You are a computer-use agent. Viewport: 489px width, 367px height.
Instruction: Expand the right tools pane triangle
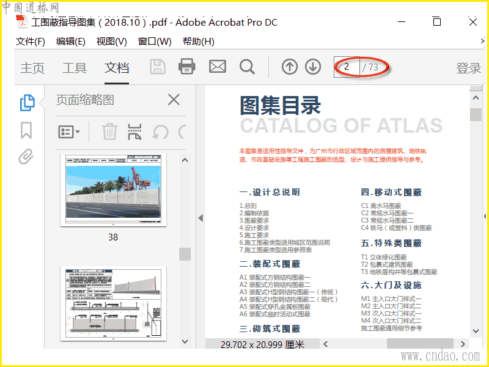point(485,216)
